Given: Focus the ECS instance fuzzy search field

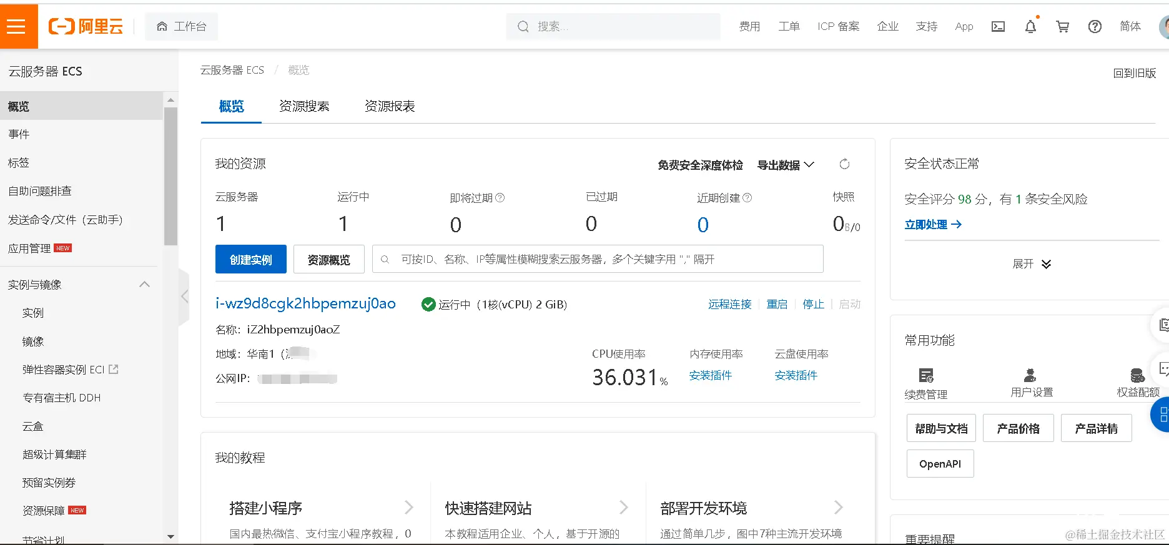Looking at the screenshot, I should click(x=598, y=259).
